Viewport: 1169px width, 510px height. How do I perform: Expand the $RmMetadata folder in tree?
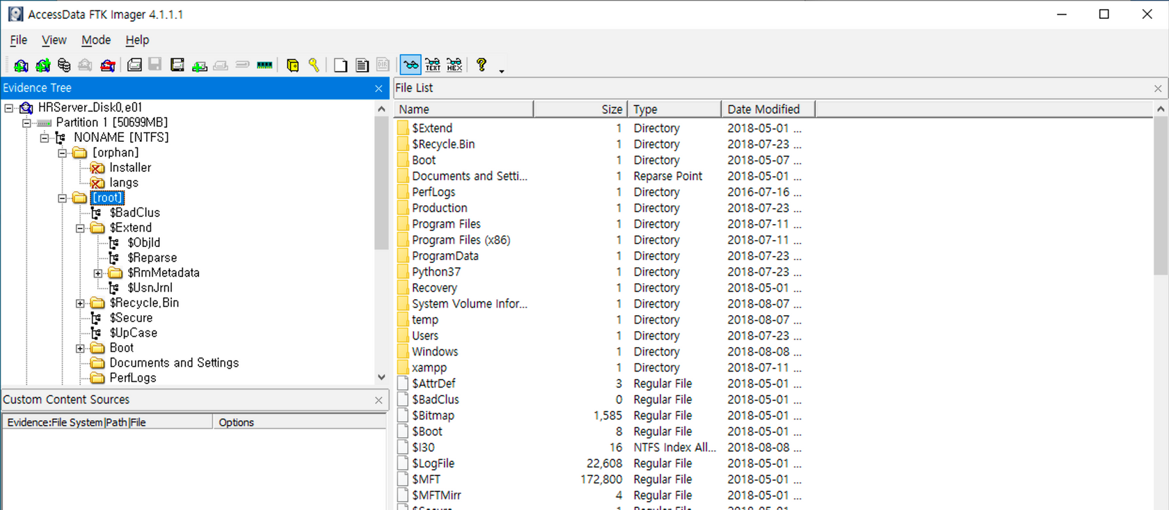tap(98, 273)
